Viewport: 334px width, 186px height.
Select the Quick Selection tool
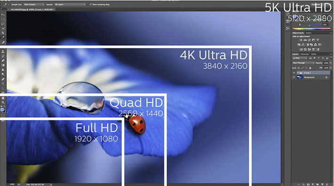point(3,28)
